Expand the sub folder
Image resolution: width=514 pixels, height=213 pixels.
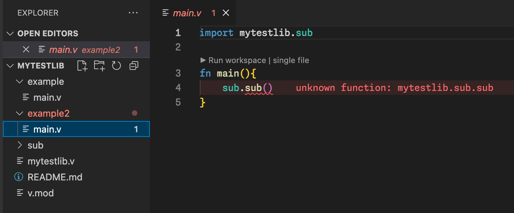point(20,145)
